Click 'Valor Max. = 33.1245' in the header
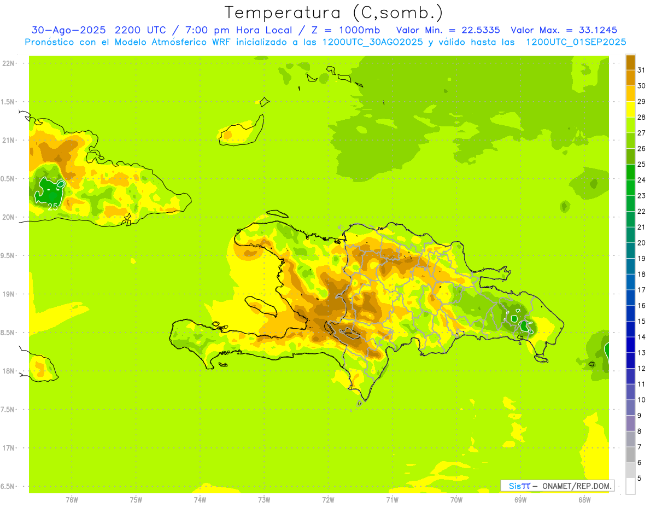The image size is (656, 507). point(564,30)
